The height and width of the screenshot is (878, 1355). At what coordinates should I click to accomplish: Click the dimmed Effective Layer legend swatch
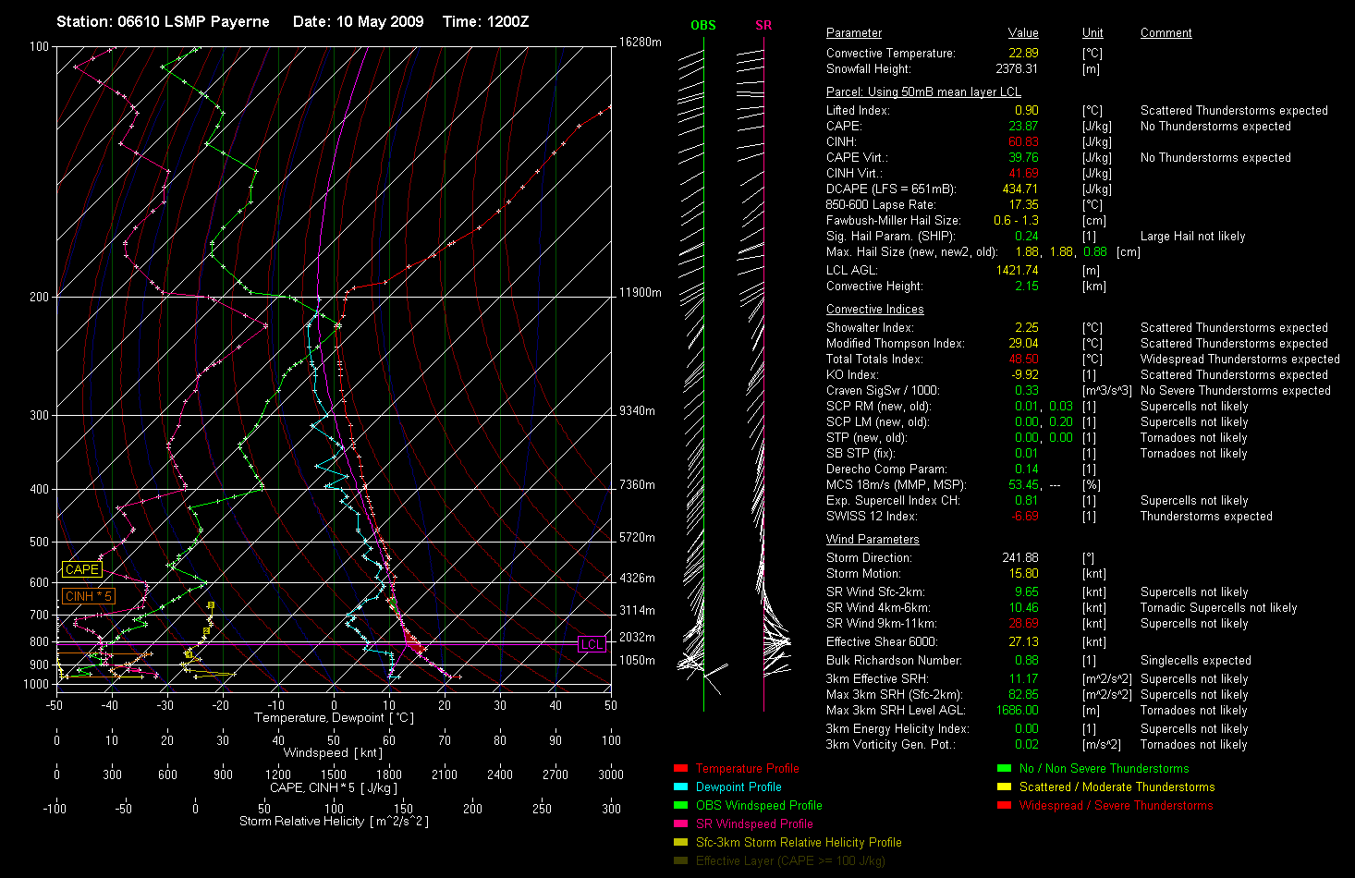tap(680, 860)
